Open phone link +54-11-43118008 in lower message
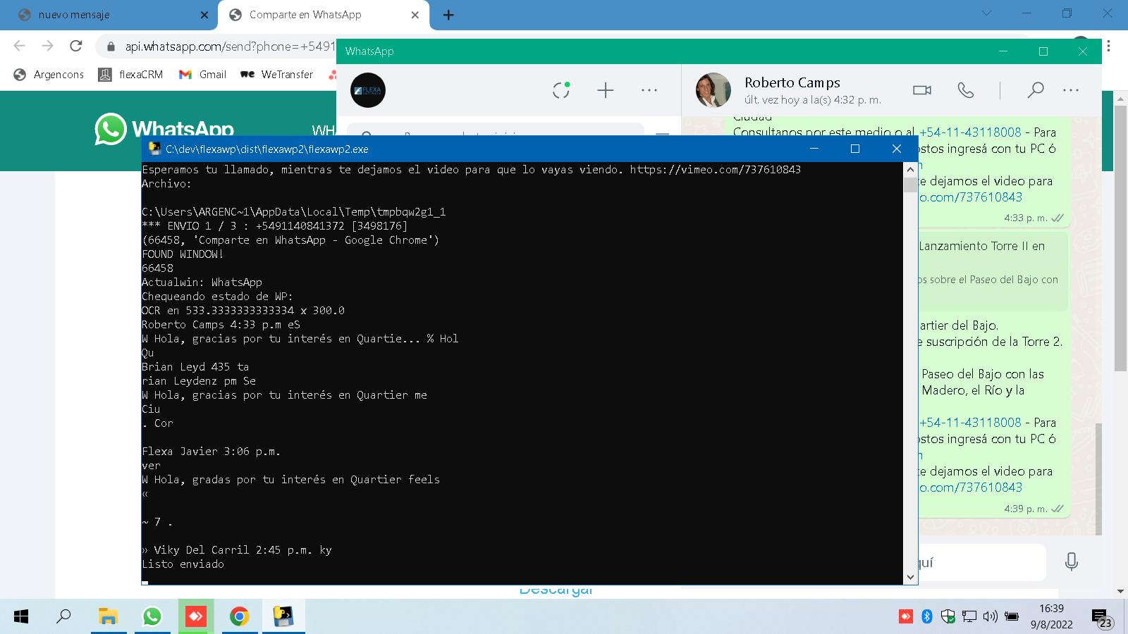This screenshot has width=1128, height=634. [x=970, y=423]
